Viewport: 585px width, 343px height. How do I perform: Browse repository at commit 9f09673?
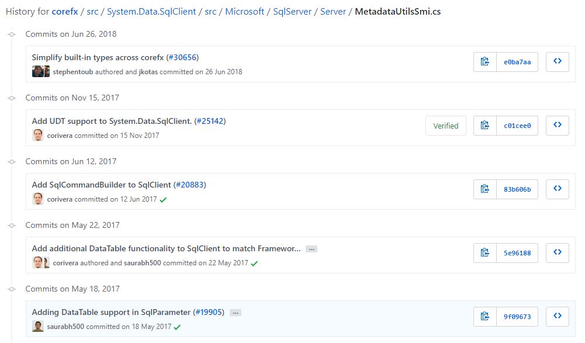pyautogui.click(x=558, y=317)
